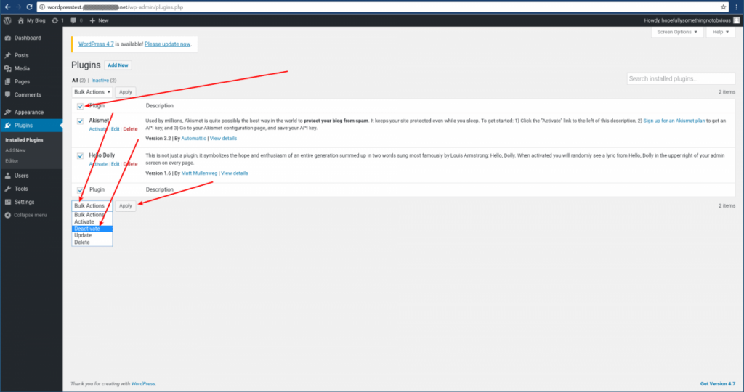744x392 pixels.
Task: Click the Dashboard sidebar icon
Action: click(x=7, y=38)
